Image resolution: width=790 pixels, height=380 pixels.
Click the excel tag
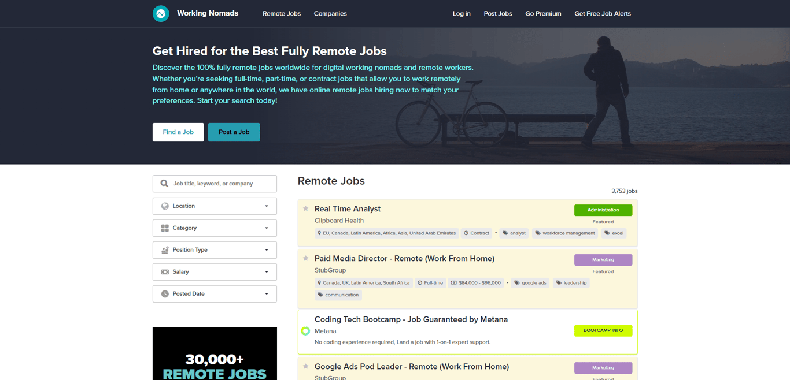(614, 233)
